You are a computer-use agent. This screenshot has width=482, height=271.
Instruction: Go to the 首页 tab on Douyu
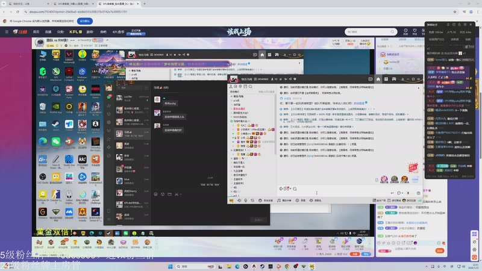36,32
